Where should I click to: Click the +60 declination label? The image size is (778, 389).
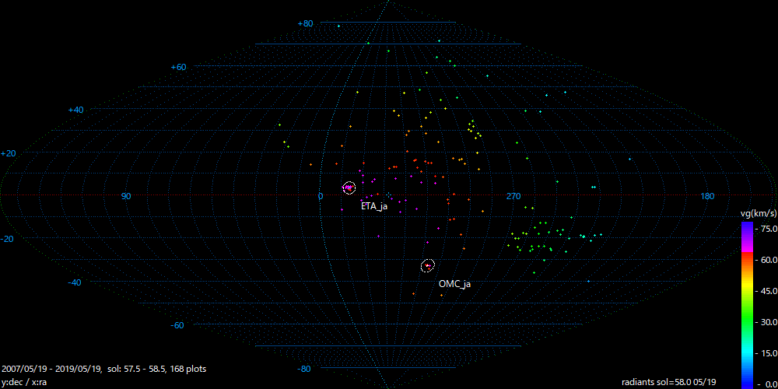coord(178,67)
